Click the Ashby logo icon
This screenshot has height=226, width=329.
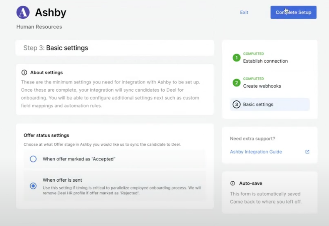pos(23,12)
